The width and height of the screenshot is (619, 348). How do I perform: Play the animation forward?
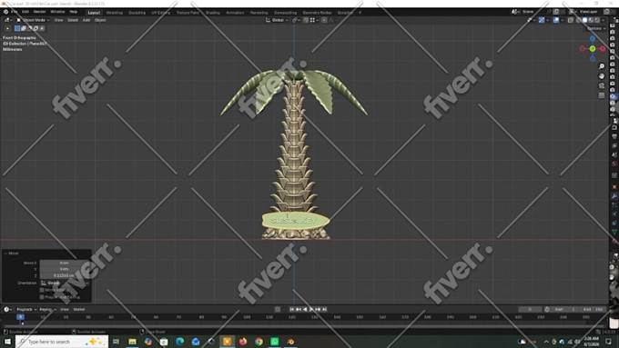[311, 309]
